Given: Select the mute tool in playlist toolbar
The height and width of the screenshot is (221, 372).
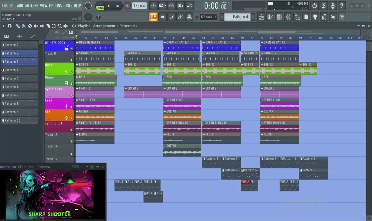Looking at the screenshot, I should tap(36, 26).
